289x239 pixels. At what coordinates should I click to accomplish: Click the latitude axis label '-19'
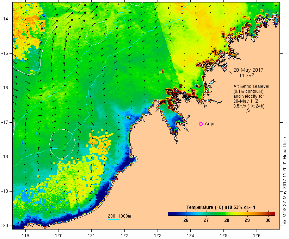tap(5, 191)
